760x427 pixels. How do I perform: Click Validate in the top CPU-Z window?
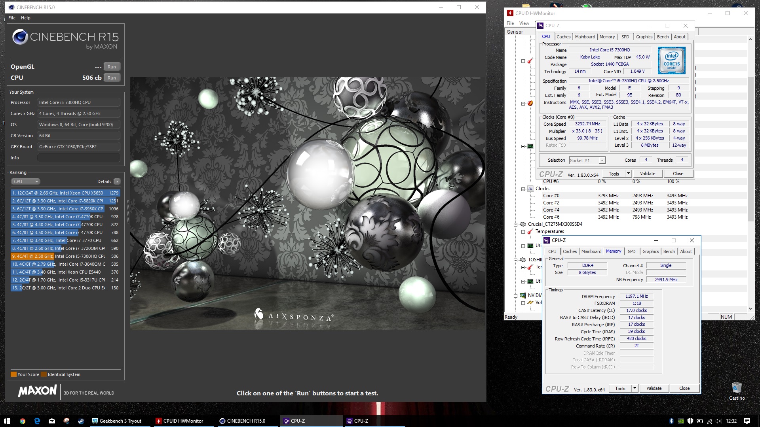pyautogui.click(x=648, y=174)
